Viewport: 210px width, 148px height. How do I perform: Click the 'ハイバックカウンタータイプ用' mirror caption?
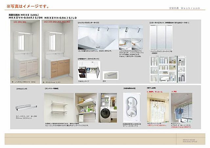tap(161, 51)
